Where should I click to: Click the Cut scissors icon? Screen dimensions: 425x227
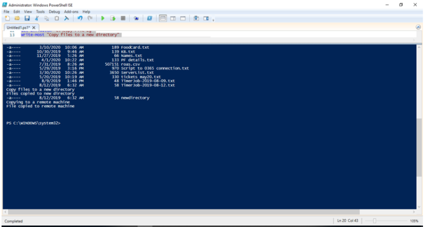coord(37,18)
